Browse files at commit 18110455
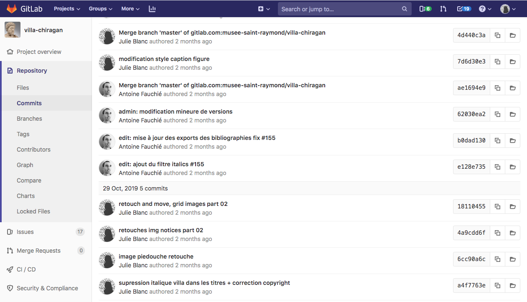This screenshot has height=302, width=527. 512,207
